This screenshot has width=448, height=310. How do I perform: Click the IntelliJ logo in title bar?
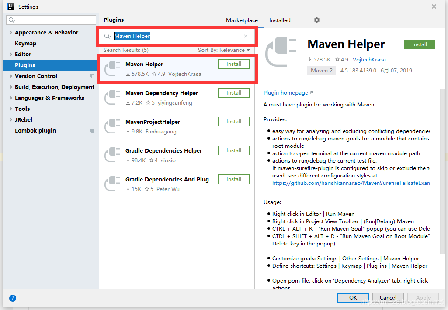click(x=11, y=6)
